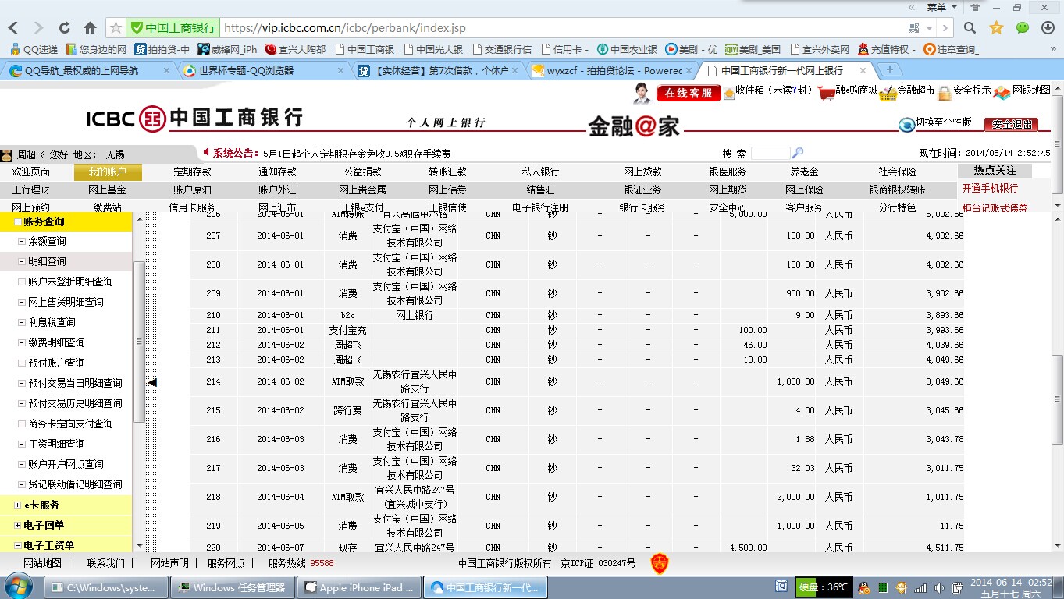Collapse the 账务查询 tree section

[x=18, y=222]
